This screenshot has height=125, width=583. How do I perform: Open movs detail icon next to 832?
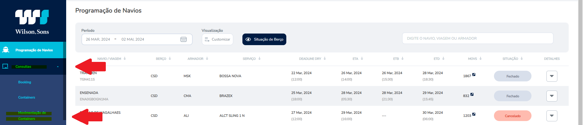point(472,94)
